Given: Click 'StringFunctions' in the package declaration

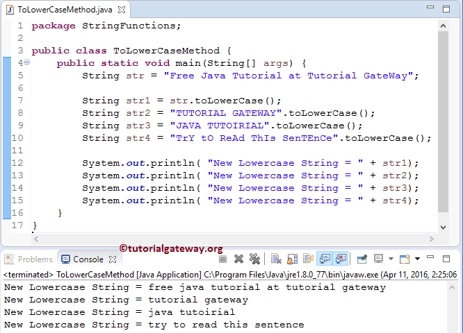Looking at the screenshot, I should click(x=129, y=26).
